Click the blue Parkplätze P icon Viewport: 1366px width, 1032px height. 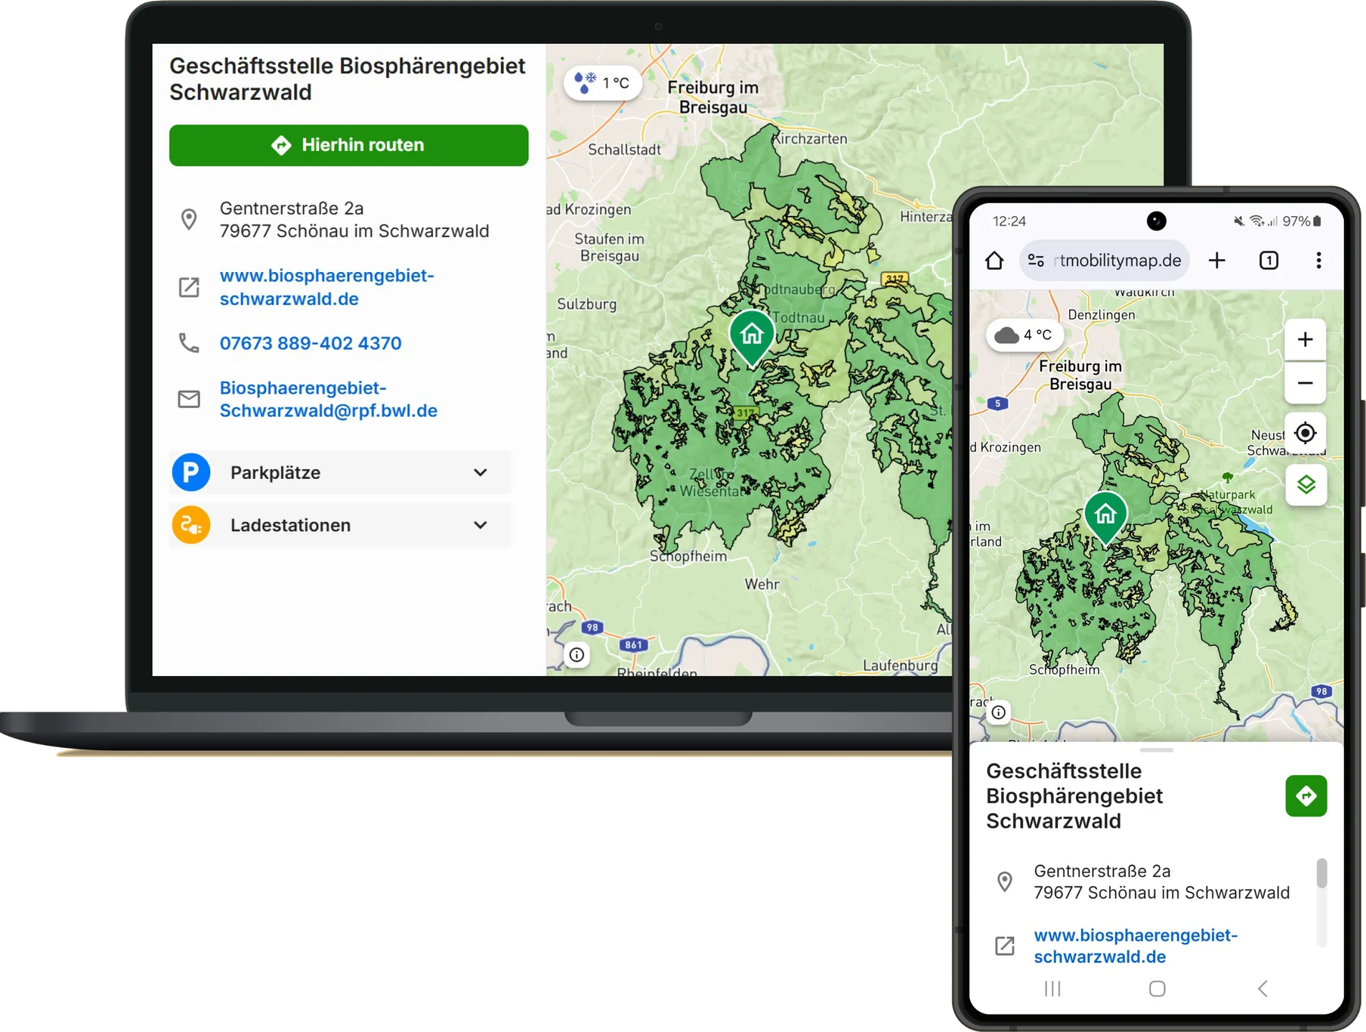[x=191, y=472]
